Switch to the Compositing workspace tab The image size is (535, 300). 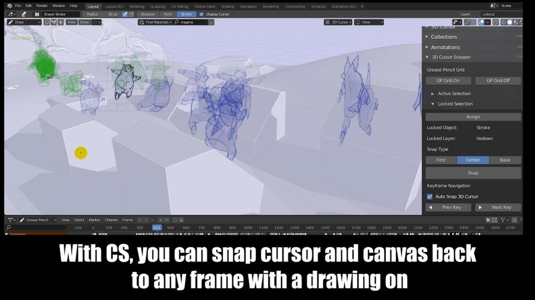point(295,6)
